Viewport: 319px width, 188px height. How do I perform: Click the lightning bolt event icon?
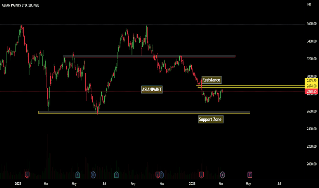tap(222, 175)
